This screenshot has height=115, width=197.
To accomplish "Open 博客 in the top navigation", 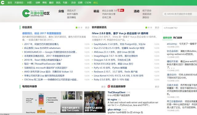I will click(x=44, y=2).
